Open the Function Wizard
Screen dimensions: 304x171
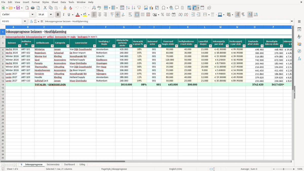(x=31, y=21)
